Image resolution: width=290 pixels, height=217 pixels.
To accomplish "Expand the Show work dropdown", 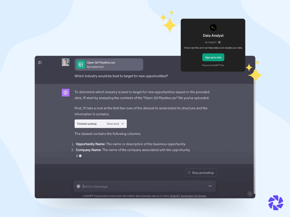I will tap(115, 124).
